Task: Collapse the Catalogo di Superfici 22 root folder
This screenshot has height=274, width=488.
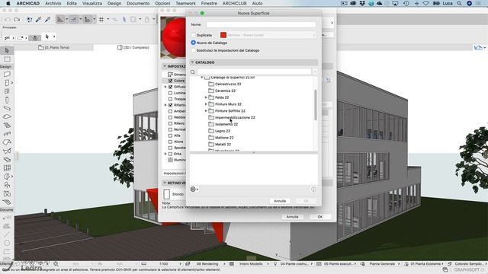Action: click(x=201, y=78)
